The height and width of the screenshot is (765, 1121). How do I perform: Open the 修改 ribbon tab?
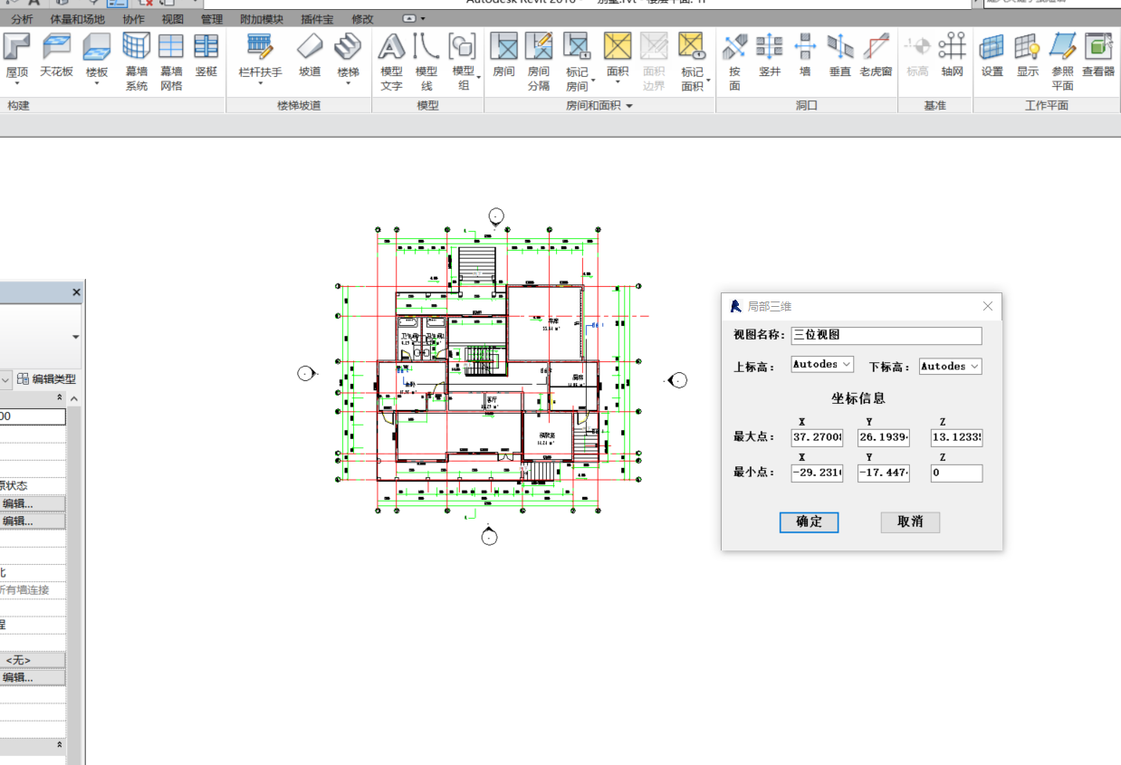362,19
